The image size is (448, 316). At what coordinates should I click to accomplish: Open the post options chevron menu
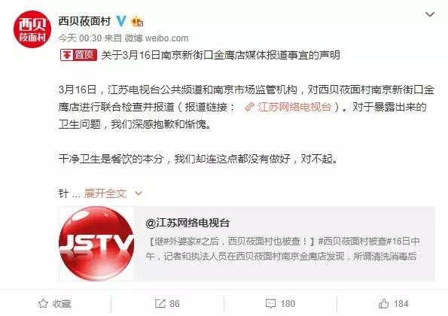pyautogui.click(x=430, y=14)
